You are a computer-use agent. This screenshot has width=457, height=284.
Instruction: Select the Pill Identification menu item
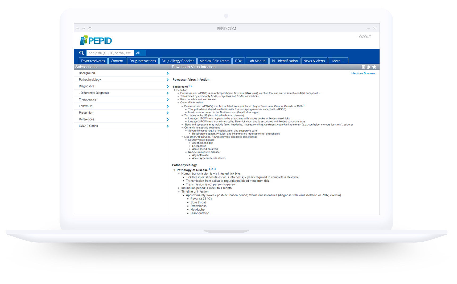(x=285, y=61)
